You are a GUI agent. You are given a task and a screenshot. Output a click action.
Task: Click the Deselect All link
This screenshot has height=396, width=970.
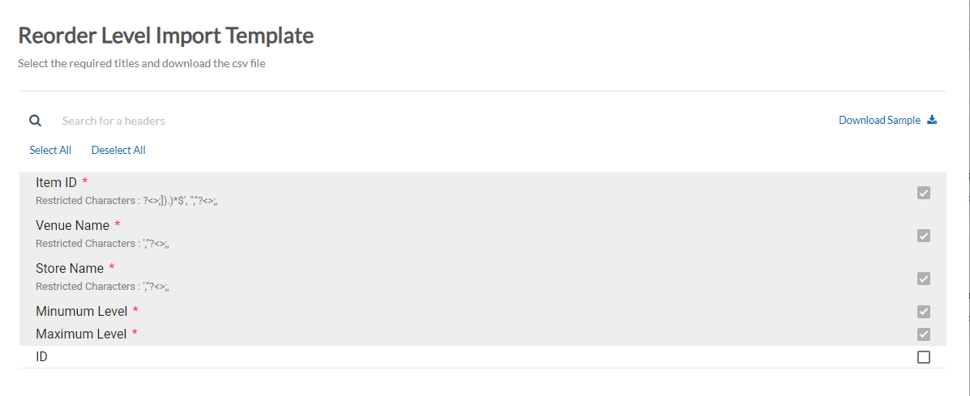(118, 150)
